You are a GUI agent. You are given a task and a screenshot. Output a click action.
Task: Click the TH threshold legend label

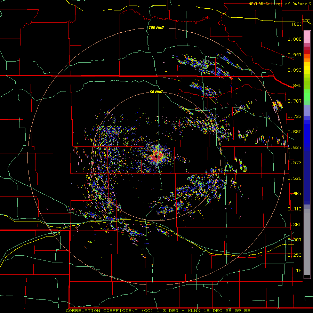click(x=299, y=271)
